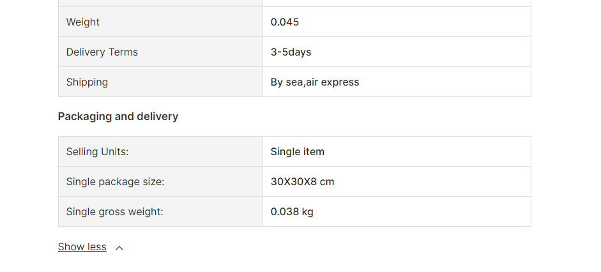Click the empty cell above the Weight value
Screen dimensions: 601x272
click(x=397, y=3)
